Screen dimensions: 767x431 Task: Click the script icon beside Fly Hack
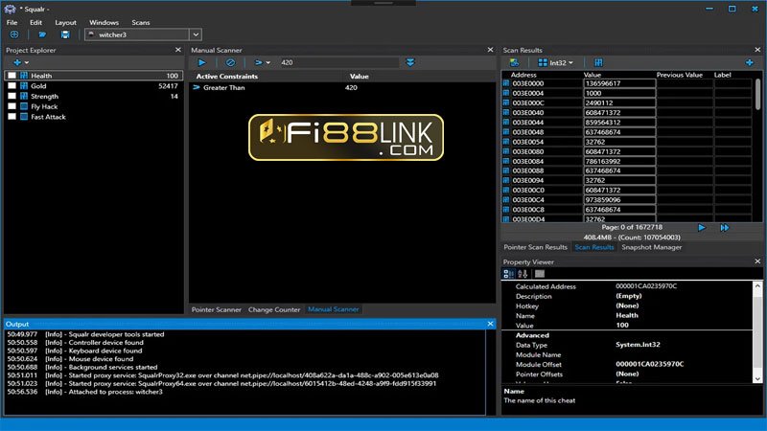[24, 106]
